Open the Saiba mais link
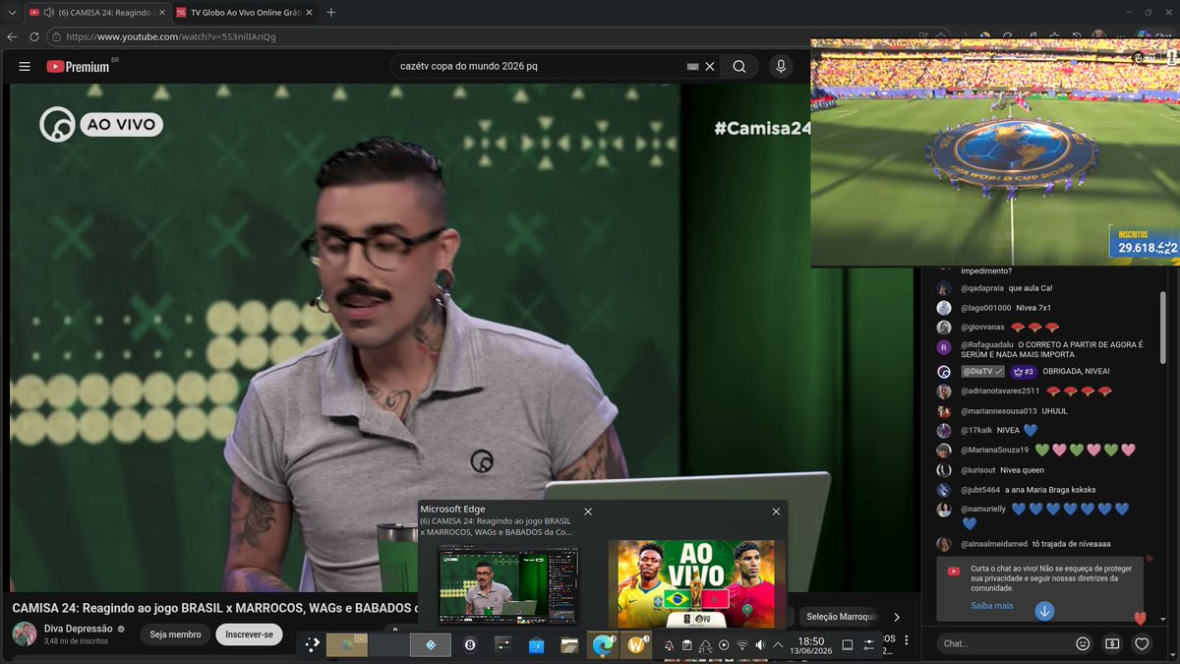The height and width of the screenshot is (664, 1180). 991,605
